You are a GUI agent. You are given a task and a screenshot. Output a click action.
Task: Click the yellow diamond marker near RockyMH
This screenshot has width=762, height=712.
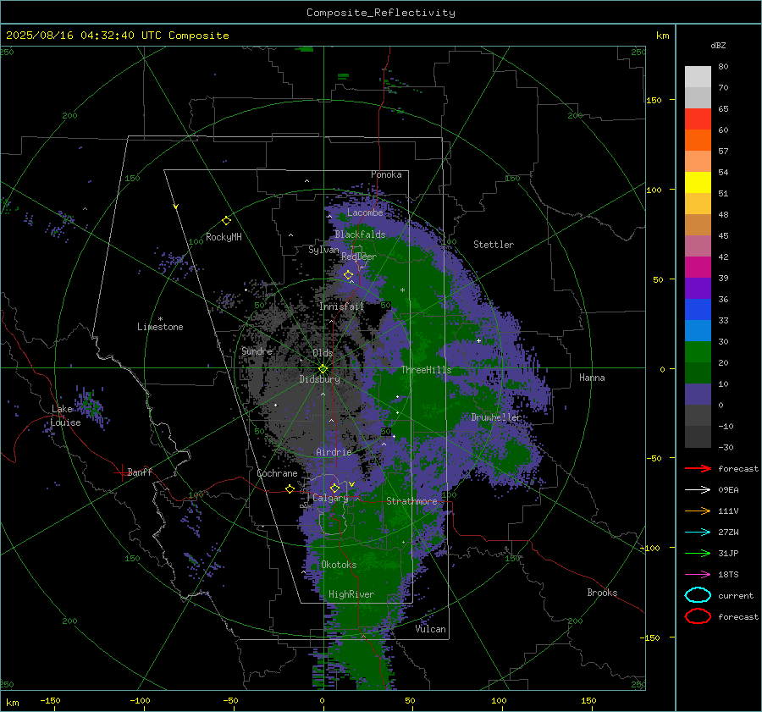[226, 221]
